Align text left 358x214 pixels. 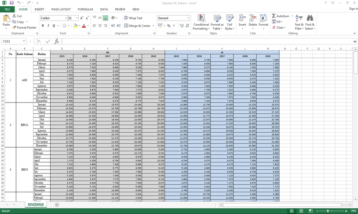(94, 26)
